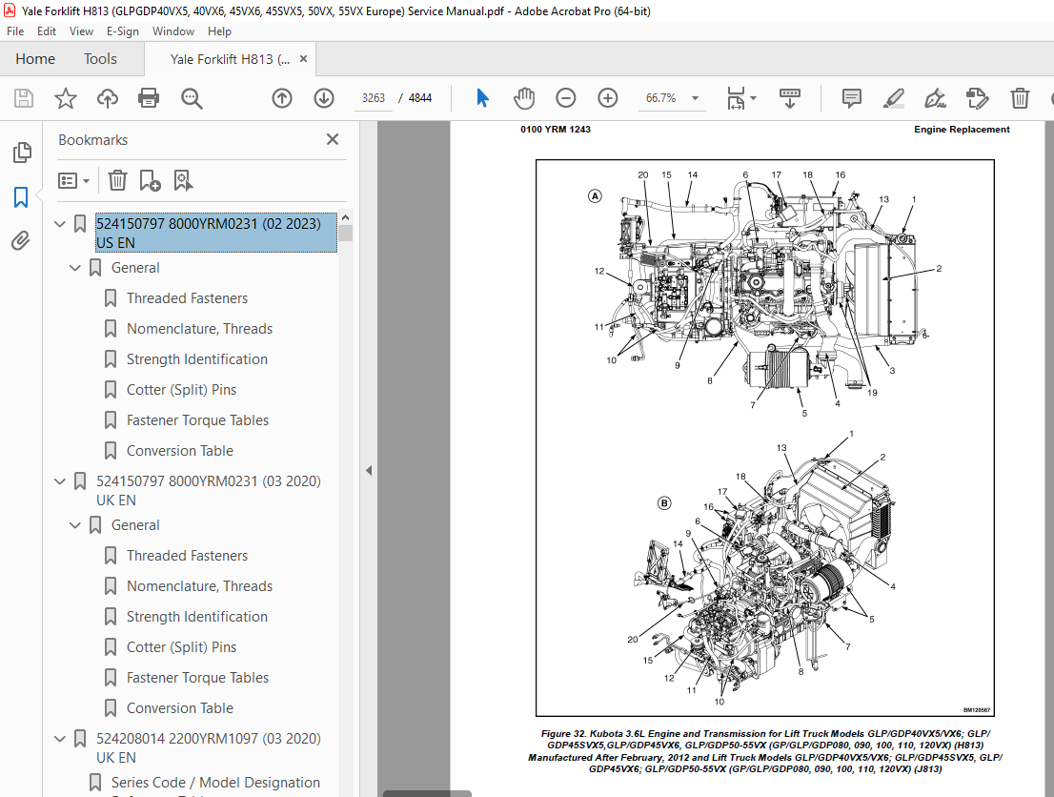Screen dimensions: 1054x797
Task: Collapse second General bookmark group
Action: [75, 525]
